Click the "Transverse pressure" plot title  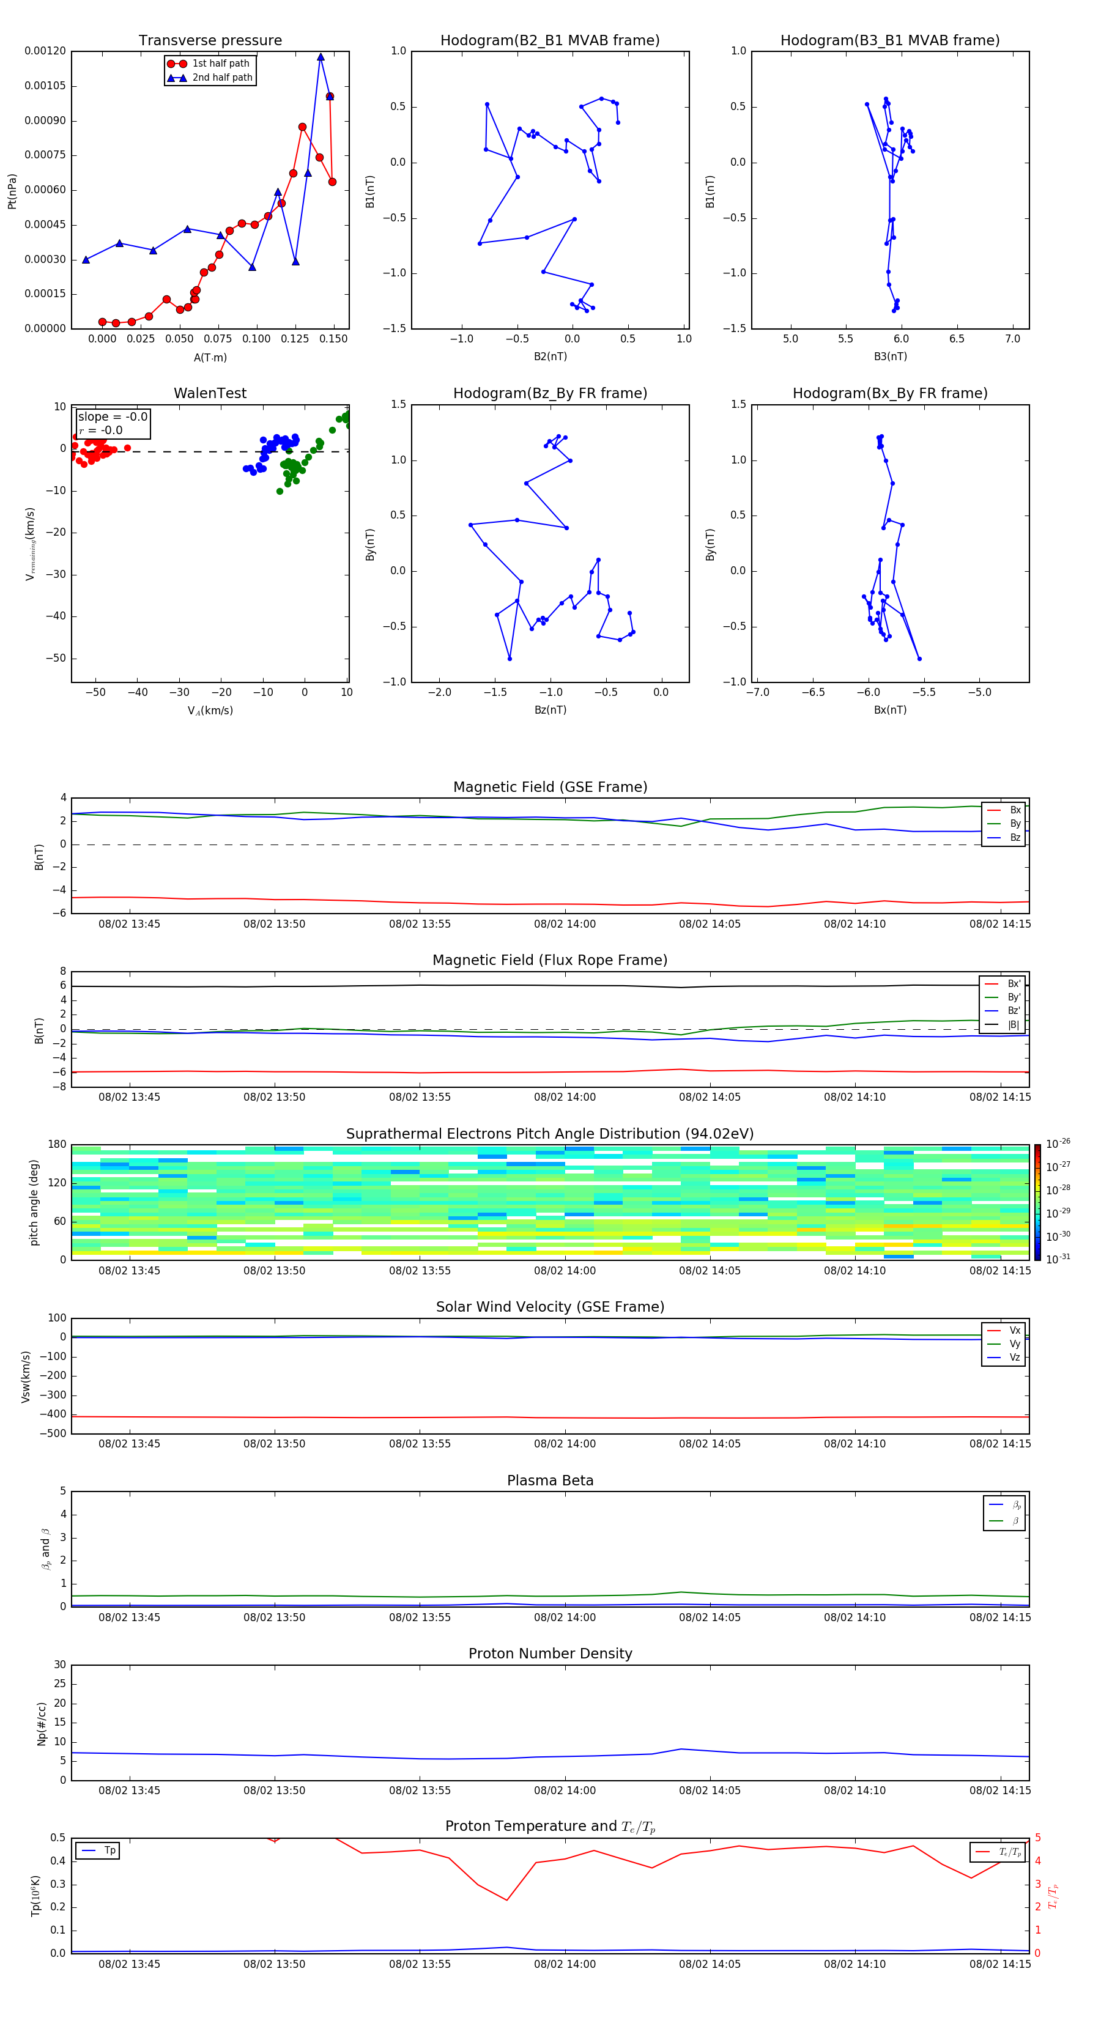tap(210, 41)
